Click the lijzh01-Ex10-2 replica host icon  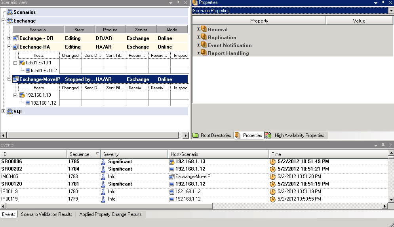point(28,71)
